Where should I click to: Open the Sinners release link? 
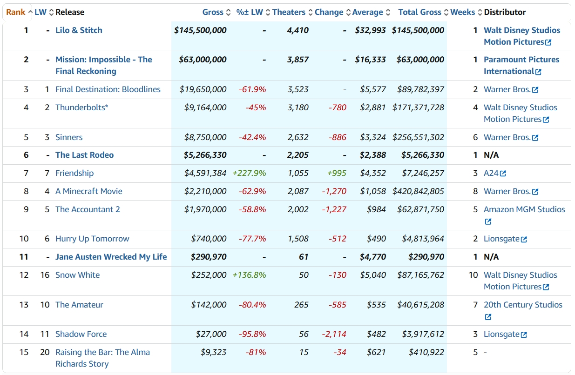click(69, 137)
